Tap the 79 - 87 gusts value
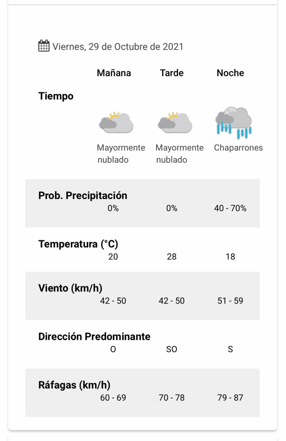 (x=230, y=398)
